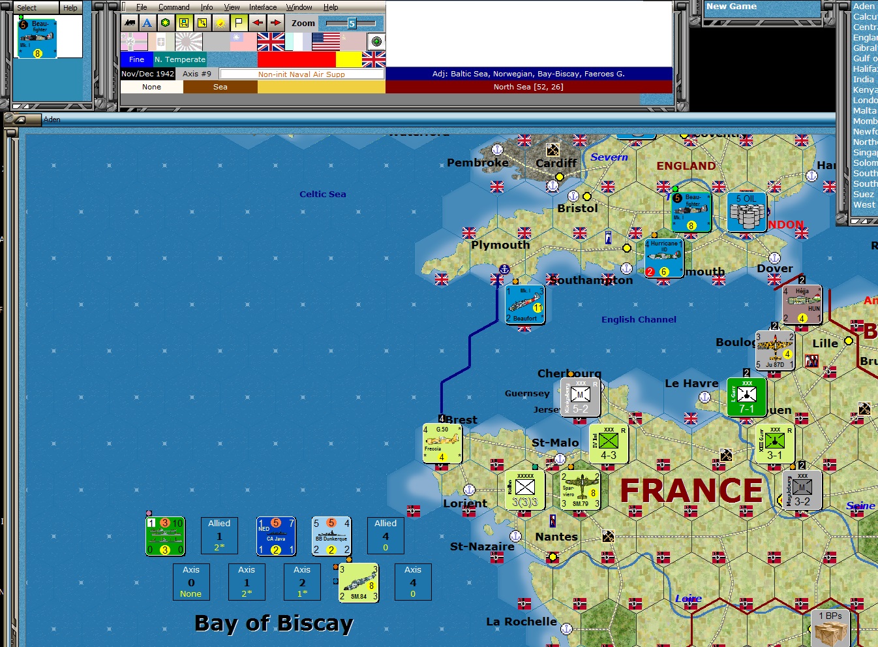Image resolution: width=878 pixels, height=647 pixels.
Task: Select the G.50 Freccia fighter at Brest
Action: pos(442,443)
